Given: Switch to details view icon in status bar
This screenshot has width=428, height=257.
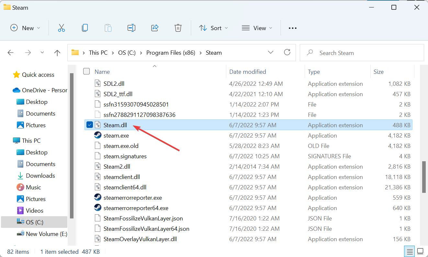Looking at the screenshot, I should click(x=409, y=251).
